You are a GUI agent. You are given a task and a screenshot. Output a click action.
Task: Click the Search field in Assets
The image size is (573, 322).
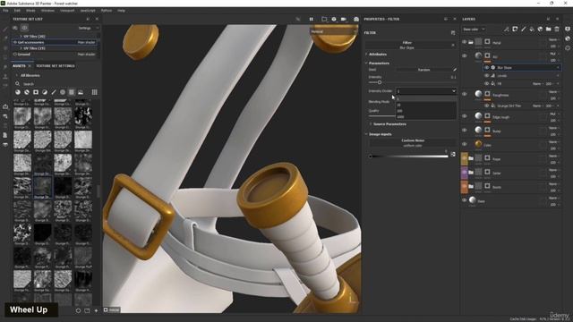pos(55,84)
